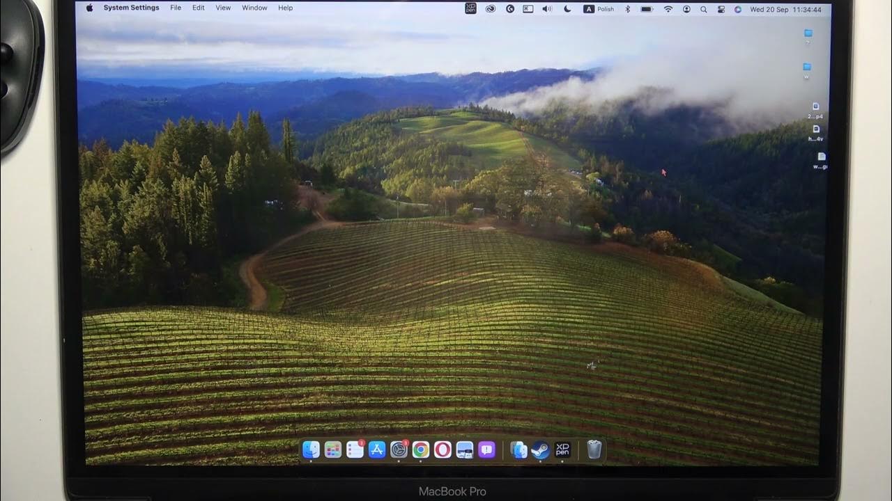Open the Apple menu

tap(89, 8)
